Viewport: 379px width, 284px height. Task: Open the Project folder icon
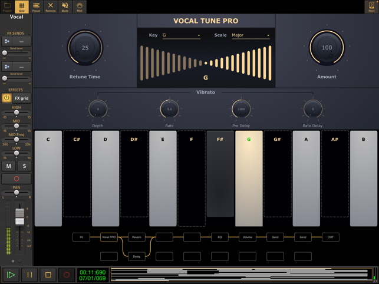point(7,6)
